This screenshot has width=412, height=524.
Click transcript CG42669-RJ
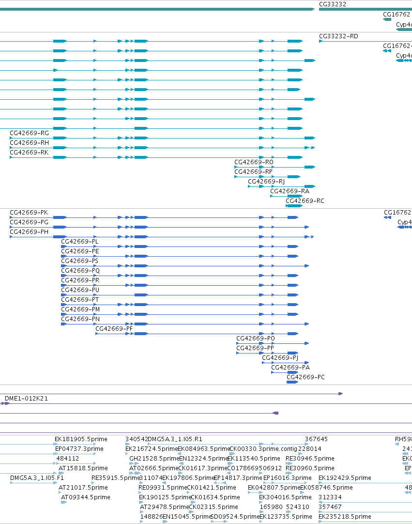pyautogui.click(x=266, y=182)
